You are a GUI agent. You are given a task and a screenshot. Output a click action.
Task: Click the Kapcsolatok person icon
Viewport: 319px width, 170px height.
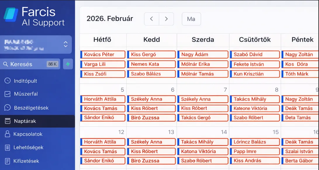pyautogui.click(x=8, y=134)
